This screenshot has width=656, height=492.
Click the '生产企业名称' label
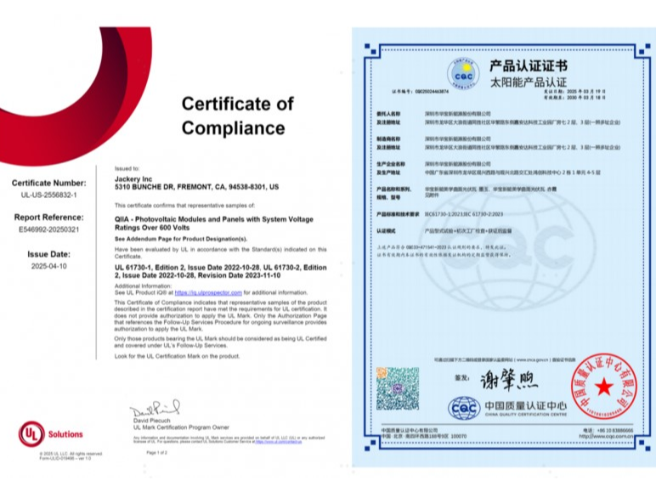point(391,164)
